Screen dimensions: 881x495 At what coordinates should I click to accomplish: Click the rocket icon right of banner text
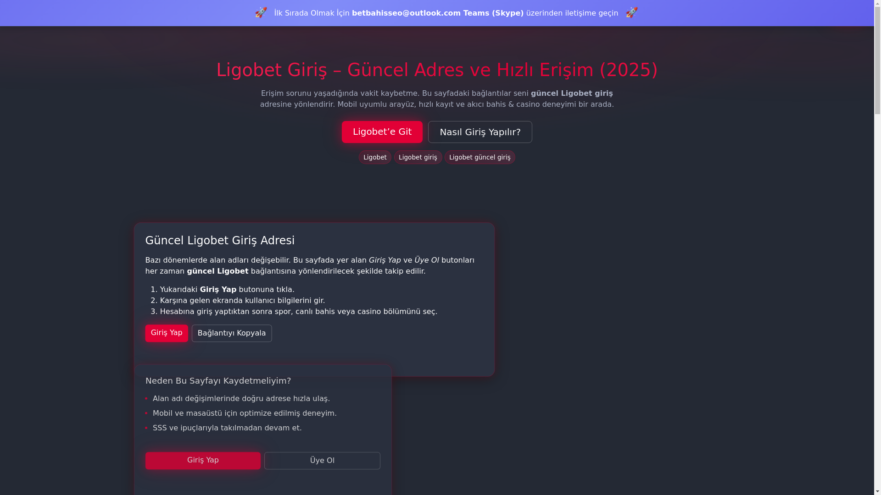click(632, 12)
